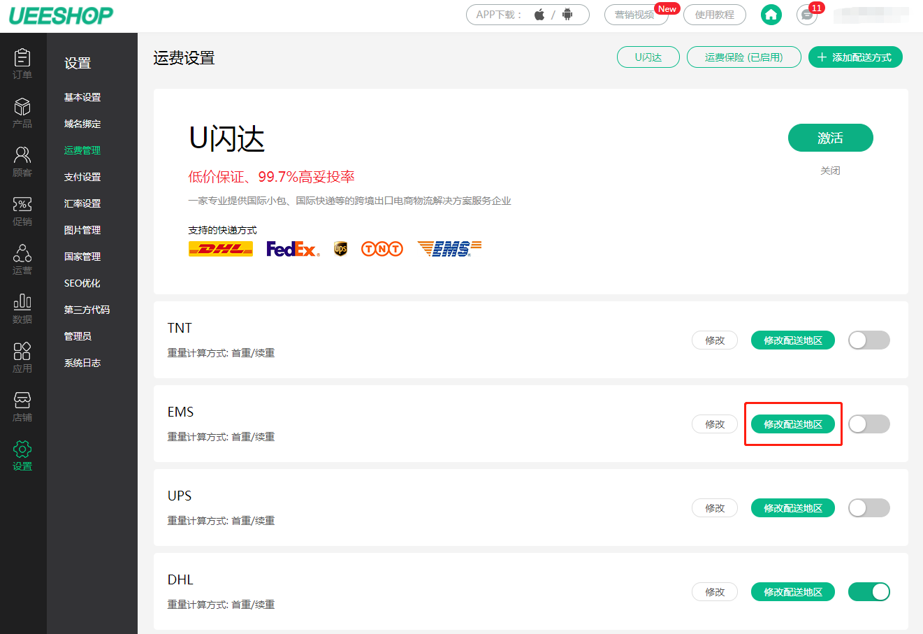Open the Operations (运营) sidebar icon
923x634 pixels.
pyautogui.click(x=22, y=259)
